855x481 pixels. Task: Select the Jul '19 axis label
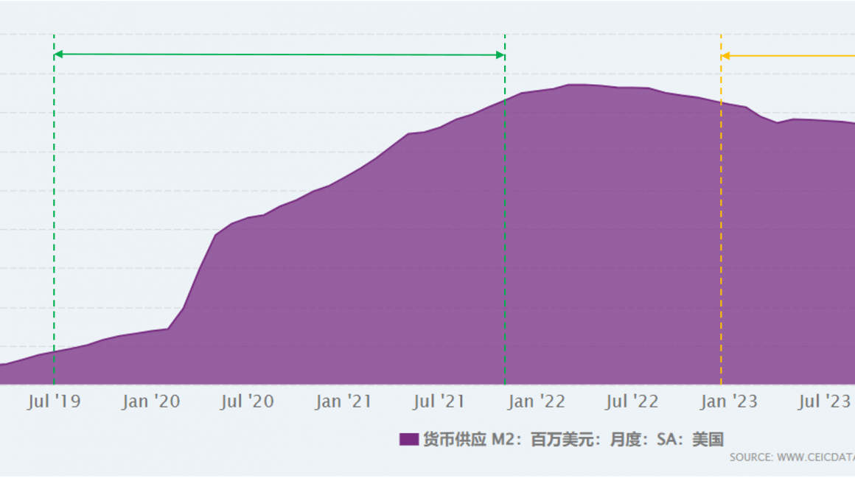pyautogui.click(x=54, y=401)
